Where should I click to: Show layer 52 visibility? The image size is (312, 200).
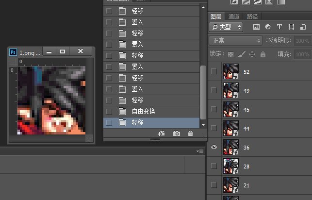pyautogui.click(x=214, y=71)
